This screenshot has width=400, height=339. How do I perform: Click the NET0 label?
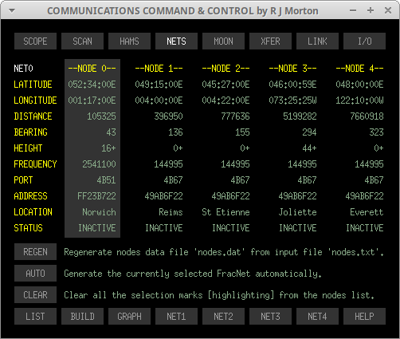pos(23,69)
